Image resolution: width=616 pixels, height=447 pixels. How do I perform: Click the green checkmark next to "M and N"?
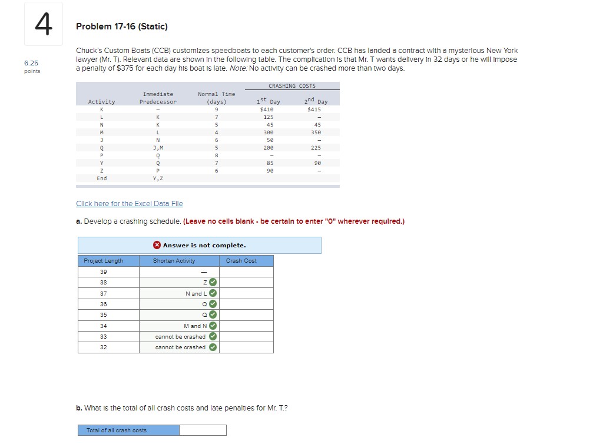[212, 325]
